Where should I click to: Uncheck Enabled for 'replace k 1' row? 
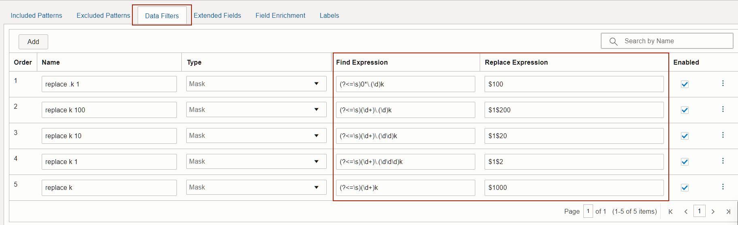click(x=685, y=162)
